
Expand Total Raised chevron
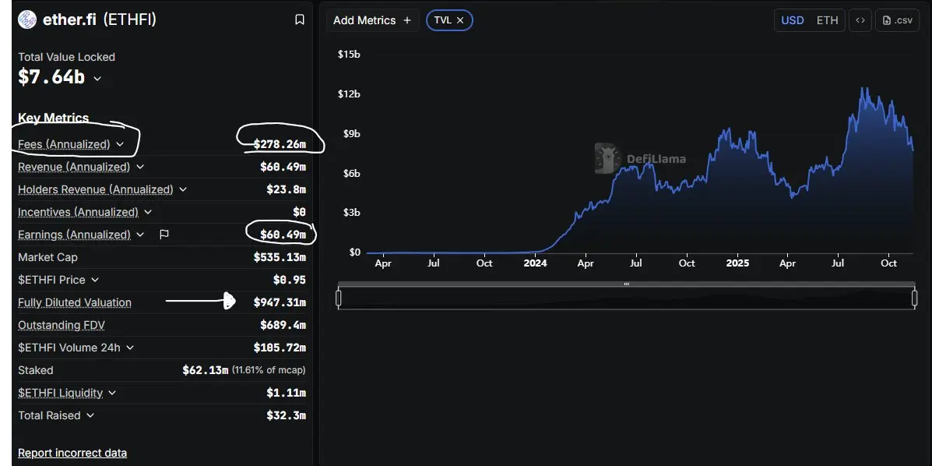point(90,415)
